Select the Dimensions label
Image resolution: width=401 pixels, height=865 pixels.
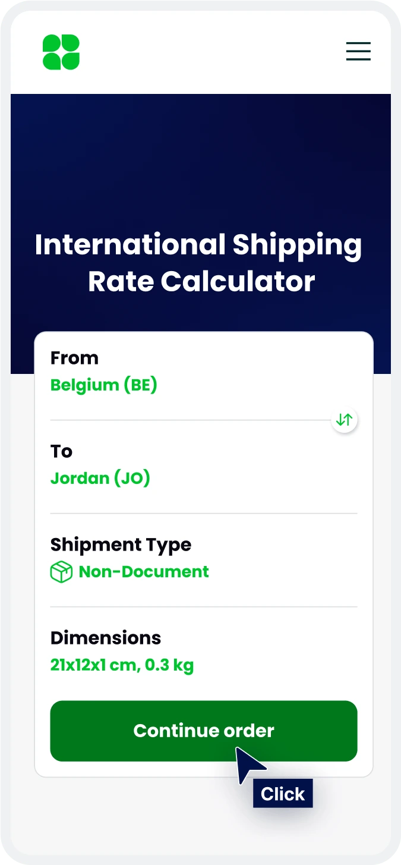click(106, 638)
